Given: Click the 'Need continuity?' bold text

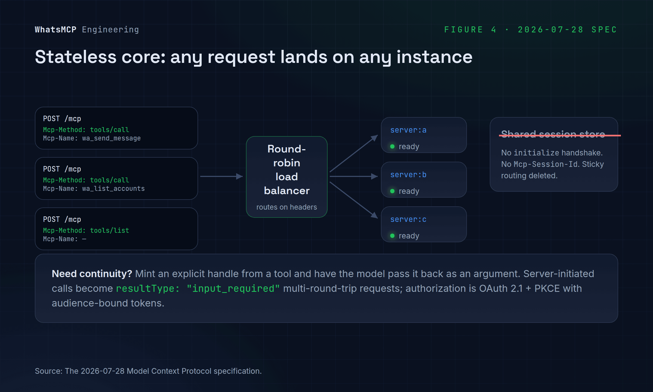Looking at the screenshot, I should coord(92,274).
